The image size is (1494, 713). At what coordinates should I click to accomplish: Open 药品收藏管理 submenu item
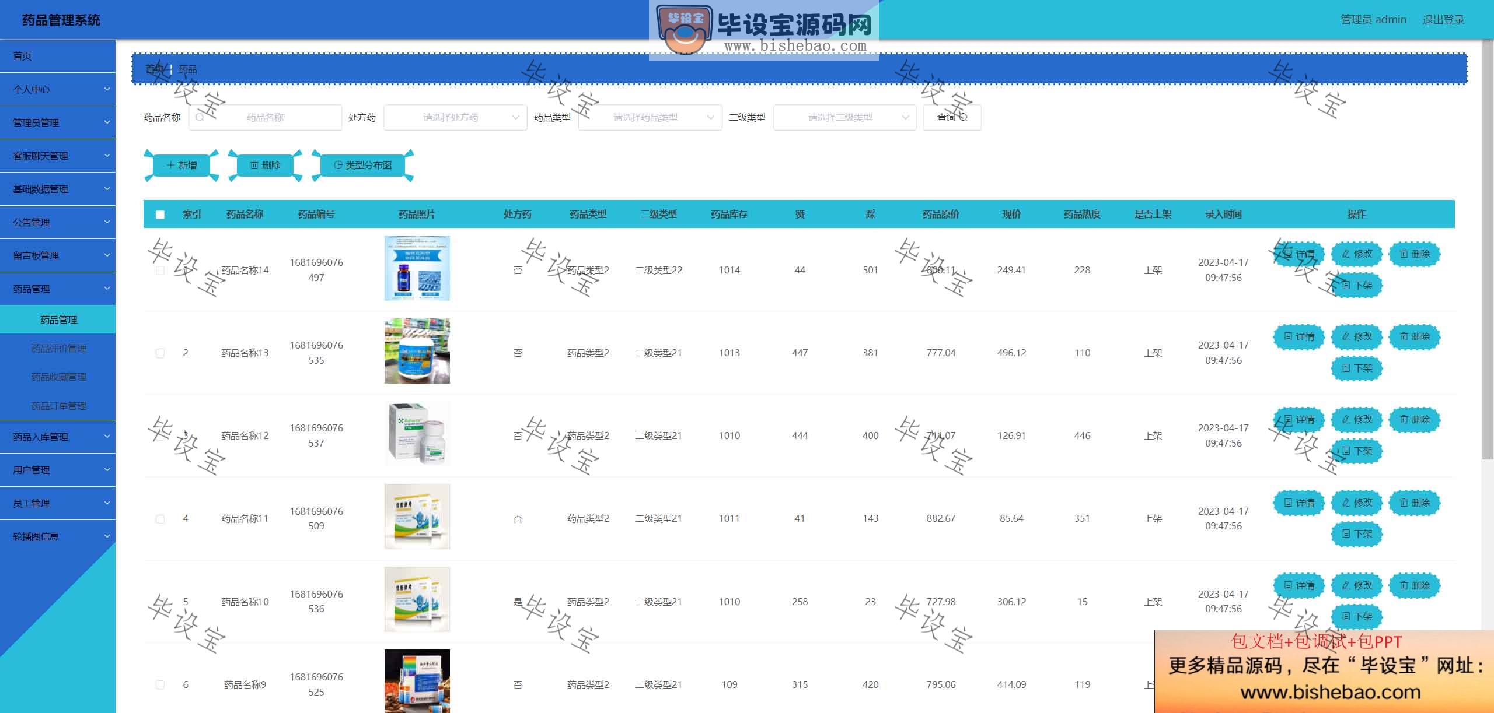point(58,377)
